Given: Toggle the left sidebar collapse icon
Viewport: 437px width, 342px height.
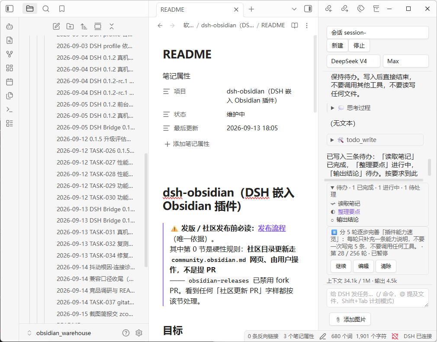Looking at the screenshot, I should 10,9.
